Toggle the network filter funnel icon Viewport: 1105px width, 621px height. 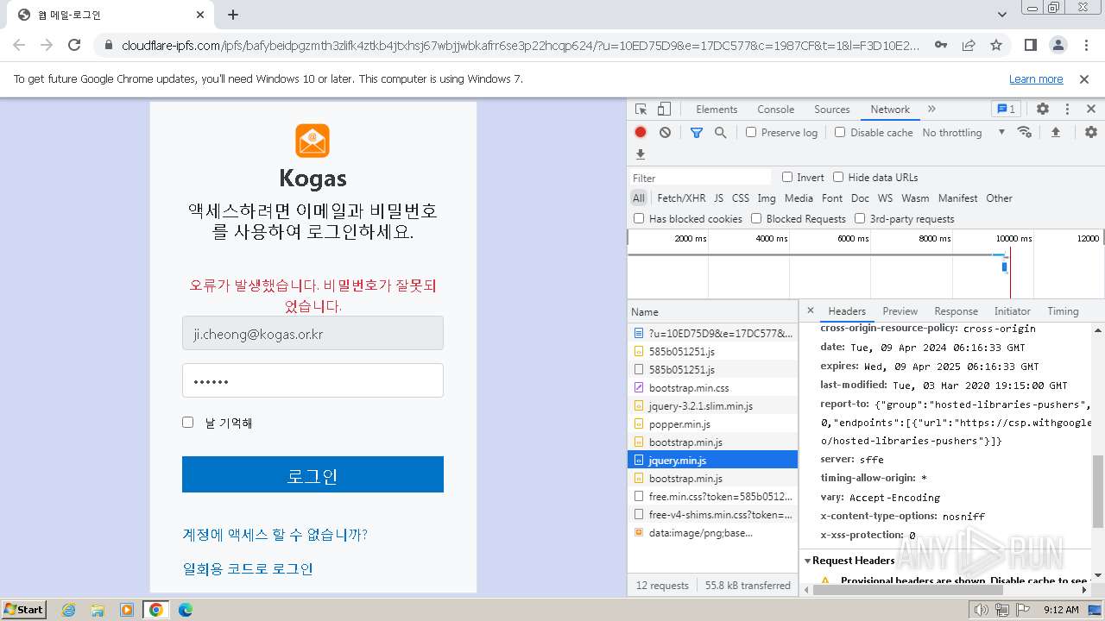point(697,132)
